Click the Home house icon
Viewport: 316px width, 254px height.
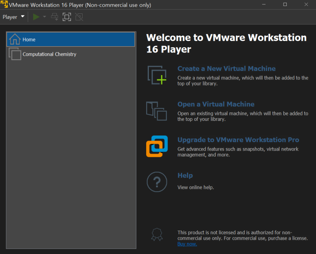click(x=15, y=39)
